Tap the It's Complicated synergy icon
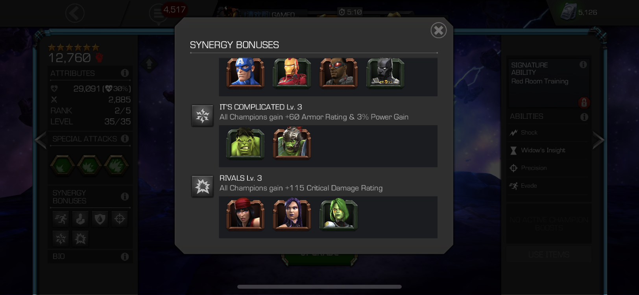The image size is (639, 295). pos(203,116)
